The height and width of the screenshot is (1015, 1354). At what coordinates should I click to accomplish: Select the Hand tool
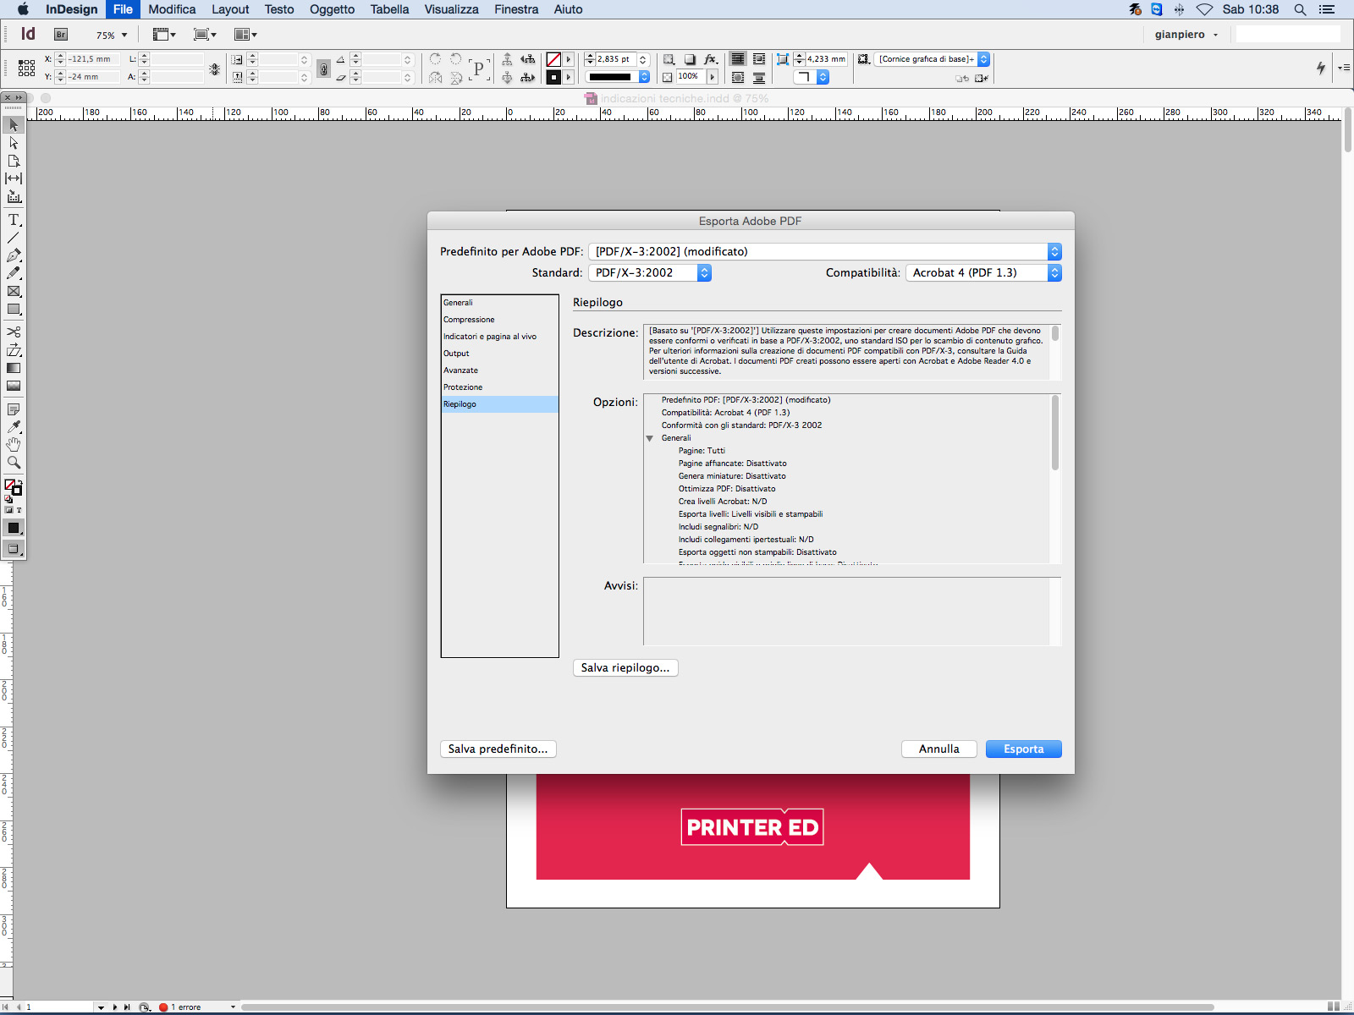(14, 445)
